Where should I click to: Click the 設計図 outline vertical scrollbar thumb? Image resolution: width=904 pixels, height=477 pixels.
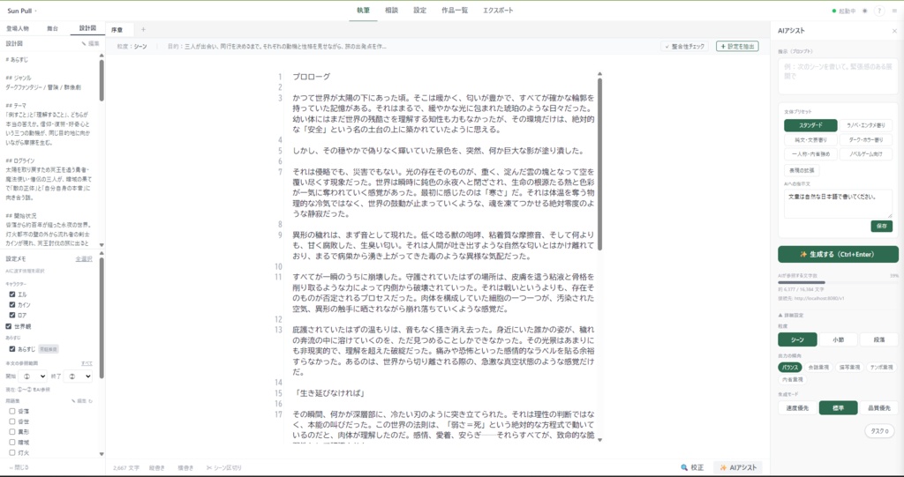pyautogui.click(x=102, y=80)
